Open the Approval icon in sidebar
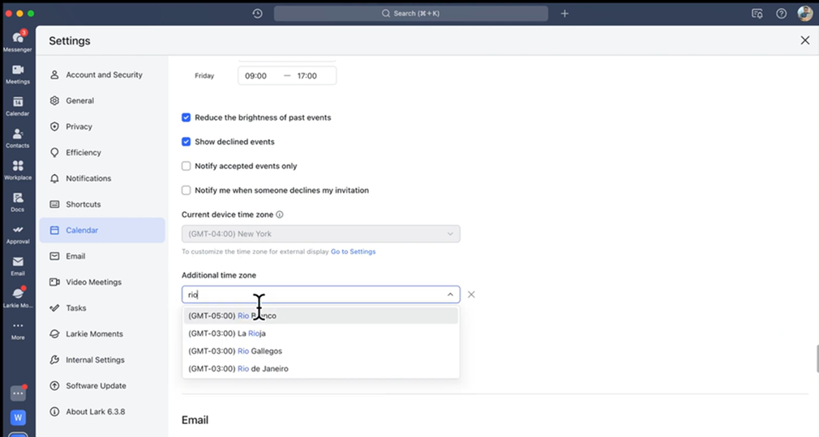The height and width of the screenshot is (437, 819). [x=17, y=231]
